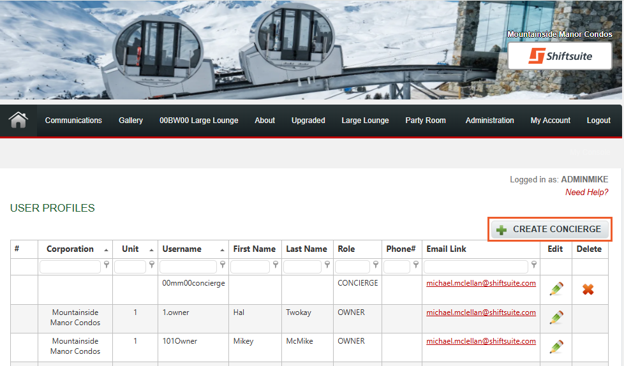Image resolution: width=624 pixels, height=366 pixels.
Task: Focus the Role filter text box
Action: (x=353, y=267)
